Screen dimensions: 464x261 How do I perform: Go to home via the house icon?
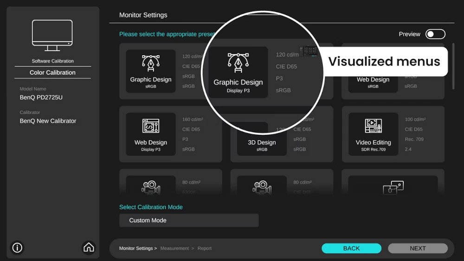(x=89, y=248)
